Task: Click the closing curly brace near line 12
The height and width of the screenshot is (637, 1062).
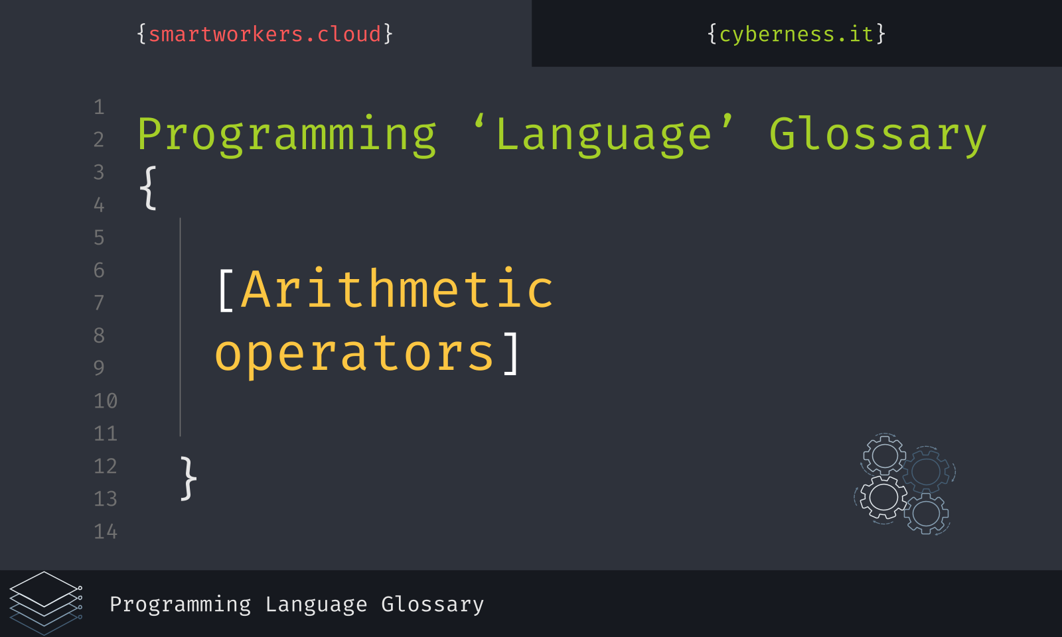Action: pyautogui.click(x=189, y=478)
